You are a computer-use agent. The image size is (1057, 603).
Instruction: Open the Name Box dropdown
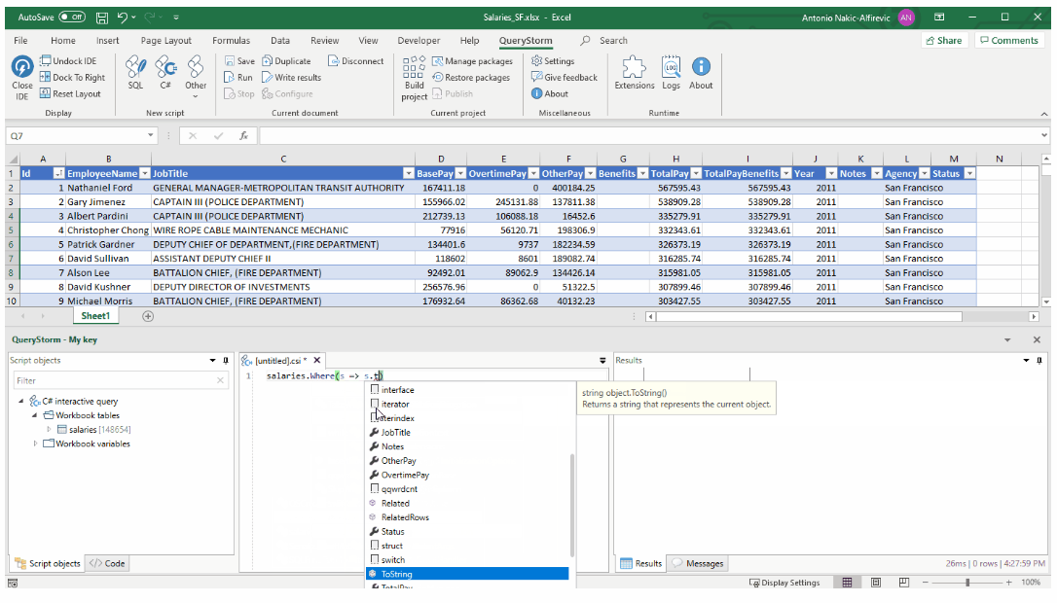[150, 135]
